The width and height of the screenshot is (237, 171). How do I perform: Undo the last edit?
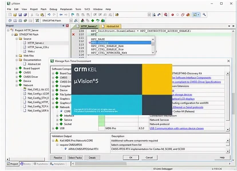click(49, 15)
